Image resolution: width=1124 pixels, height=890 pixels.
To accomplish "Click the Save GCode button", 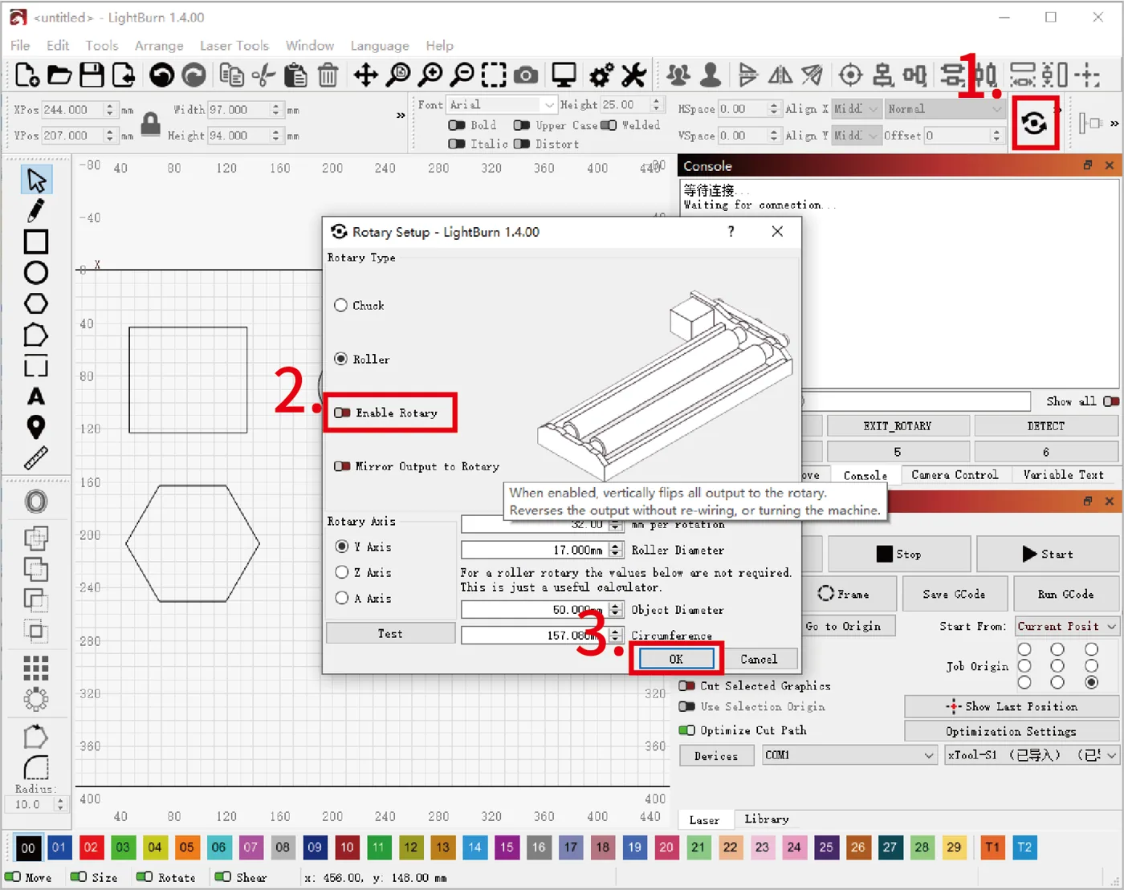I will pyautogui.click(x=954, y=594).
